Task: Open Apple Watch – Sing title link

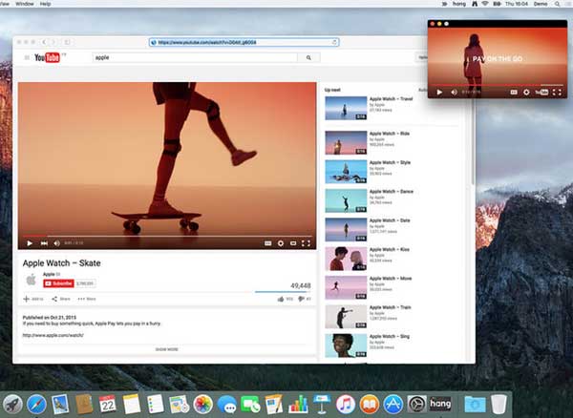Action: tap(390, 337)
